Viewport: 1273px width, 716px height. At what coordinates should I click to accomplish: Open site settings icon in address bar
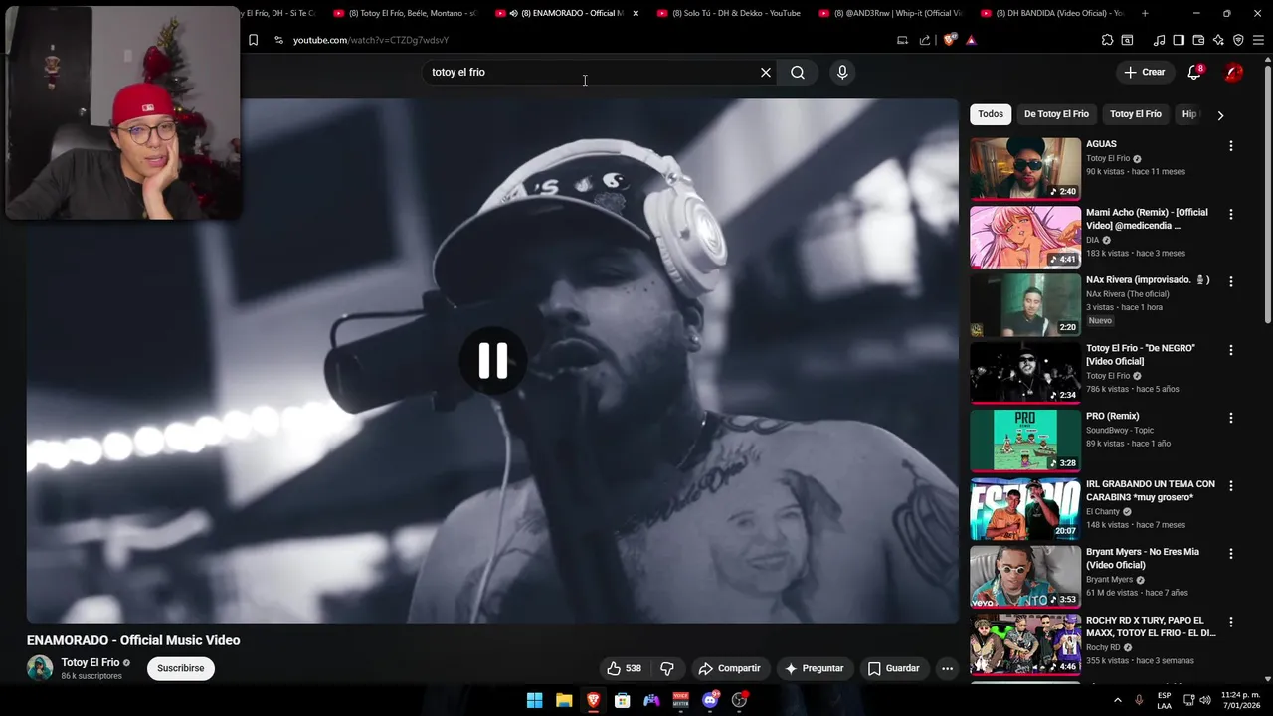pos(278,40)
